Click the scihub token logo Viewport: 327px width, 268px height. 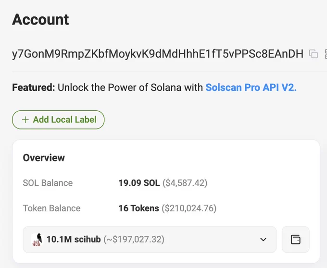37,240
